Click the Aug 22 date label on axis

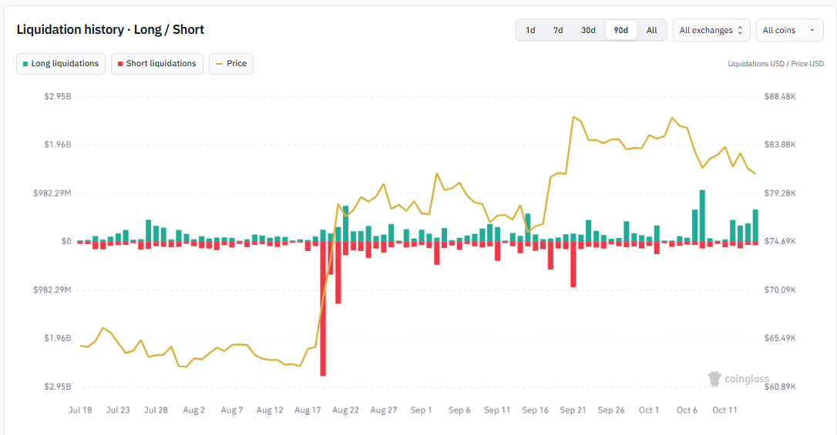(345, 410)
